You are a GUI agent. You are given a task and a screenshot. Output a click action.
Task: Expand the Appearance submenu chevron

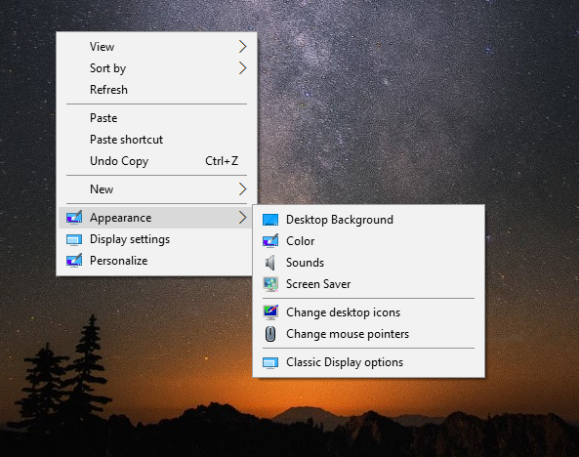(x=242, y=218)
